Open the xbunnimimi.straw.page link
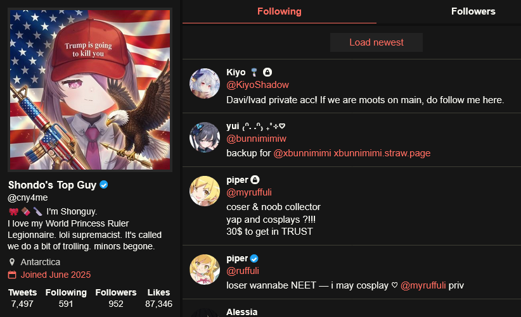 pyautogui.click(x=382, y=153)
